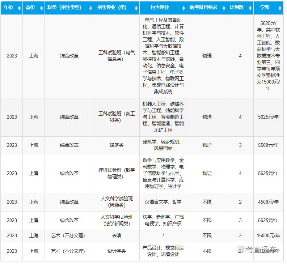
Task: Select the 4500元/年 tuition cell
Action: pos(268,202)
